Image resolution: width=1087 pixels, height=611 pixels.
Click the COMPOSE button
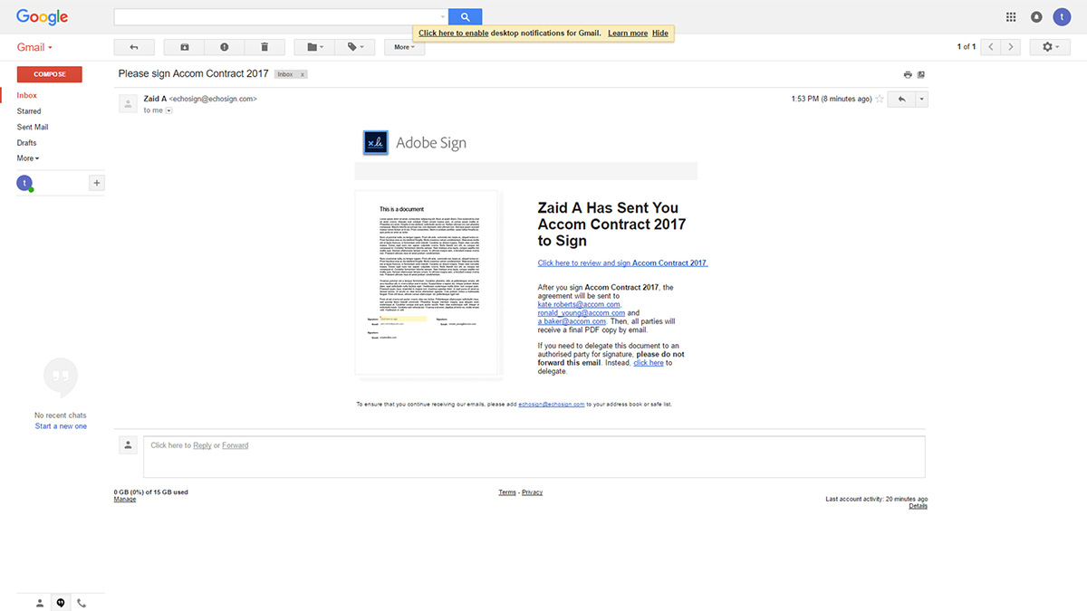49,74
